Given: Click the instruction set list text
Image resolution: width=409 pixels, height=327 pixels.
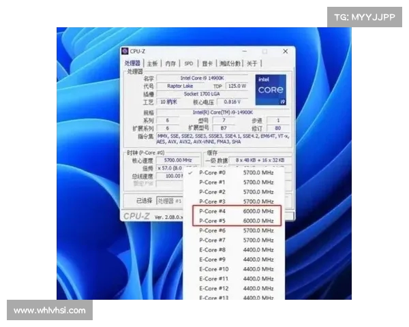Looking at the screenshot, I should (223, 139).
